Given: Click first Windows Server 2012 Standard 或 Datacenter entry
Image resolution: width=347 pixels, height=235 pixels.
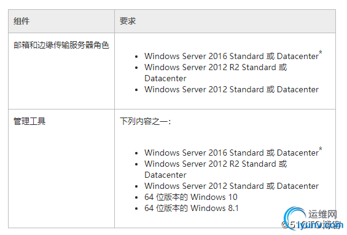Looking at the screenshot, I should (232, 89).
